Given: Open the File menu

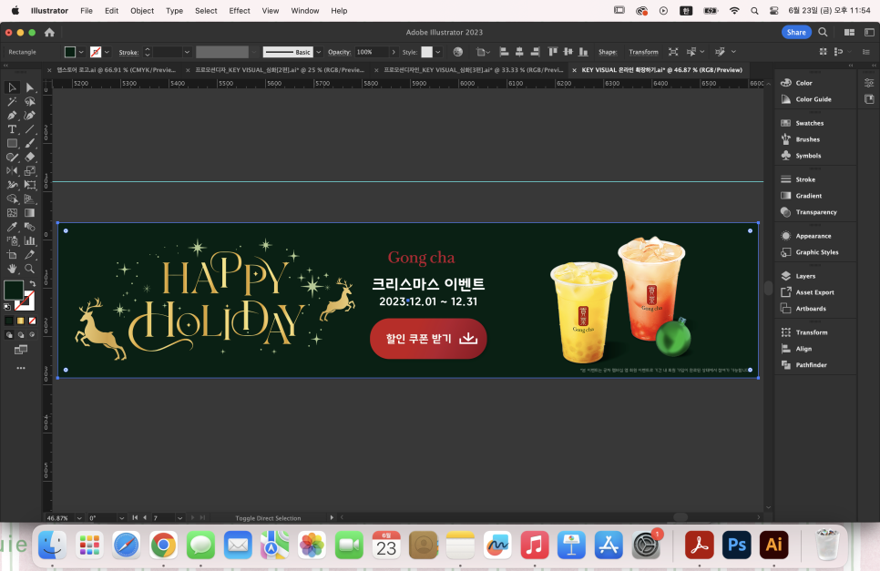Looking at the screenshot, I should point(87,11).
